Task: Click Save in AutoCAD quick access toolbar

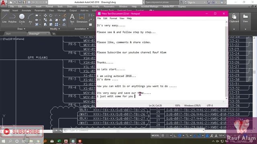Action: [20, 2]
